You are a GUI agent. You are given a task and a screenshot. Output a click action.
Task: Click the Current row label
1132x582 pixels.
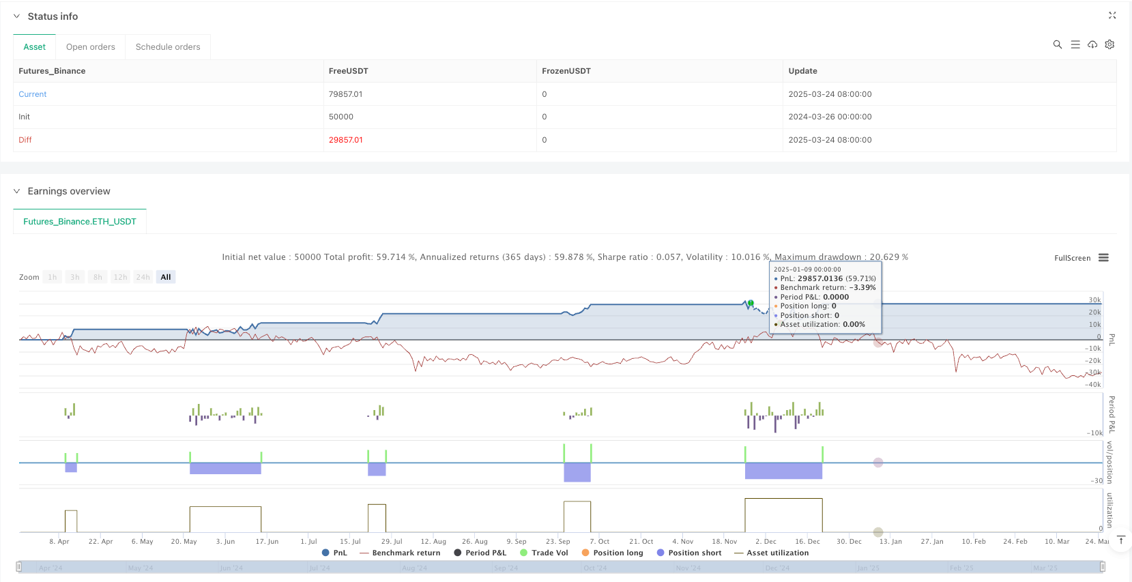click(x=33, y=94)
